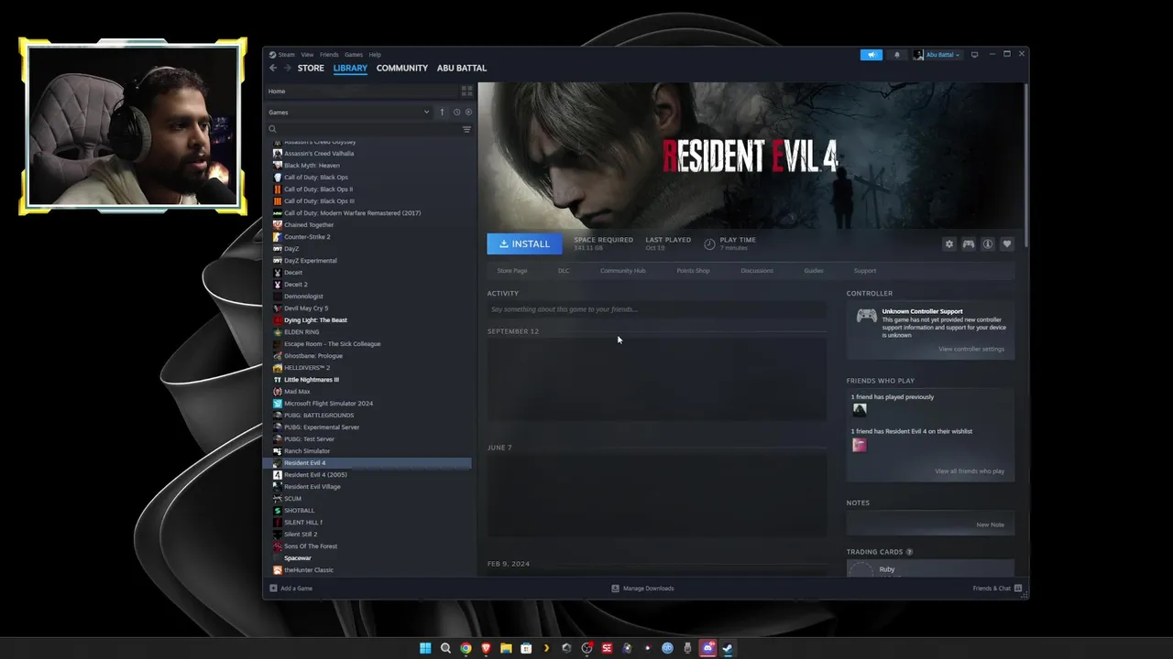Screen dimensions: 1173x659
Task: Click friend avatar who played previously
Action: coord(860,410)
